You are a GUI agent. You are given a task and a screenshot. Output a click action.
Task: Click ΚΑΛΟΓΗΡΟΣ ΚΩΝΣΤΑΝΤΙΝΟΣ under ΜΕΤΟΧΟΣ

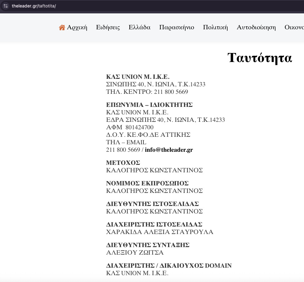tap(154, 170)
